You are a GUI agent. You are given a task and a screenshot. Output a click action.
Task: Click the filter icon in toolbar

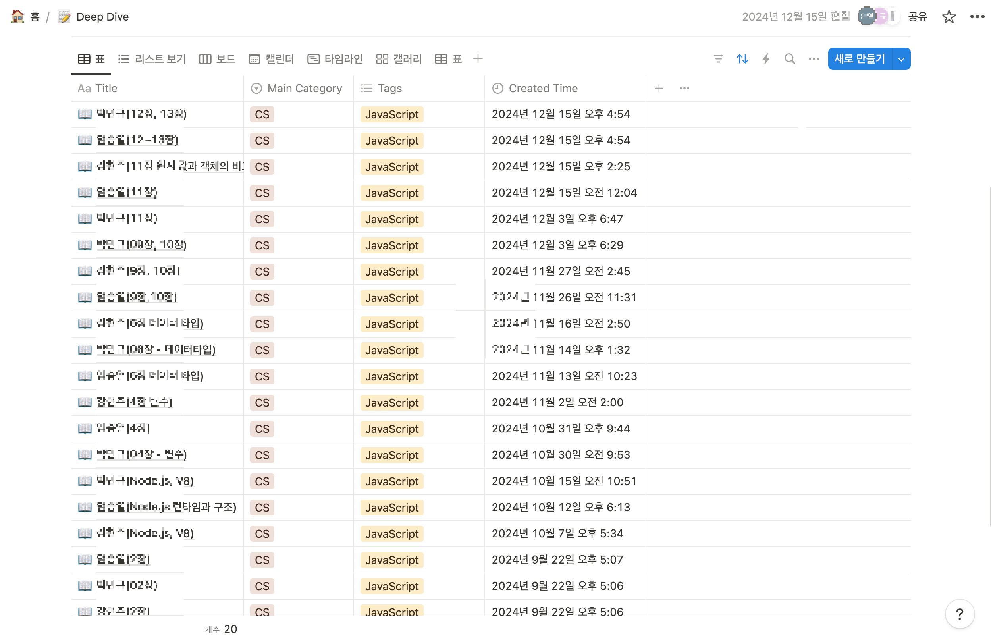click(718, 59)
